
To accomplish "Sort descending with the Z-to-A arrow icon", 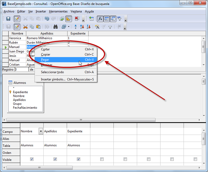I will click(89, 27).
